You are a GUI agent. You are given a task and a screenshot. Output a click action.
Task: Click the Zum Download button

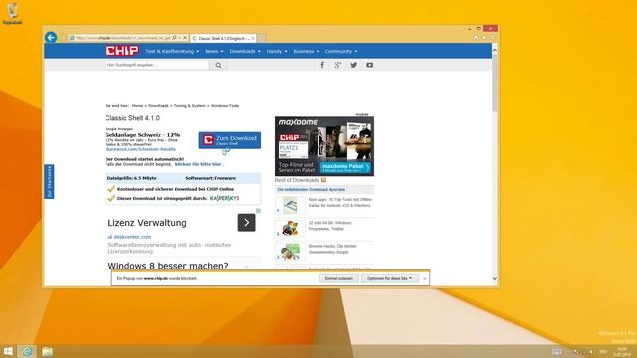230,140
